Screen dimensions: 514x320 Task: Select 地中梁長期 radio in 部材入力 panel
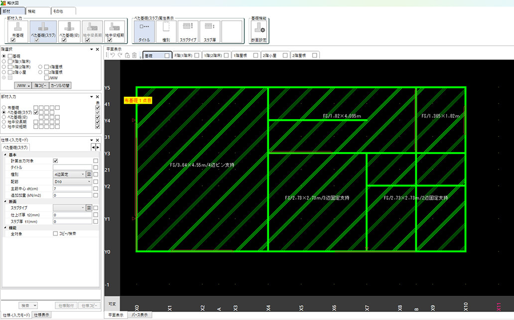pyautogui.click(x=4, y=122)
